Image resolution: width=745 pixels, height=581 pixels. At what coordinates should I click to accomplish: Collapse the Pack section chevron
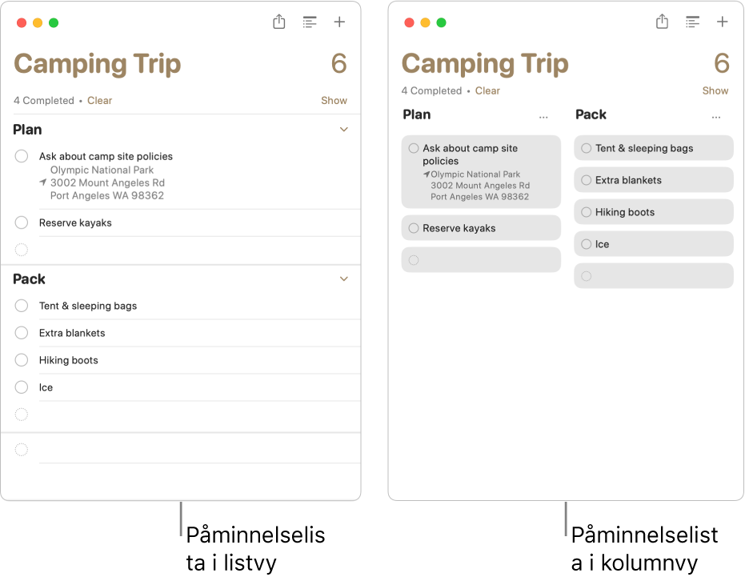tap(344, 278)
